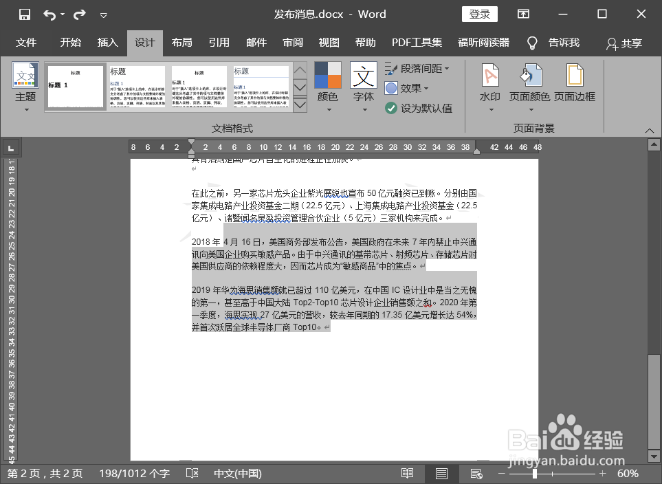The width and height of the screenshot is (662, 484).
Task: Click the word count (198/1012 个字) indicator
Action: point(134,473)
